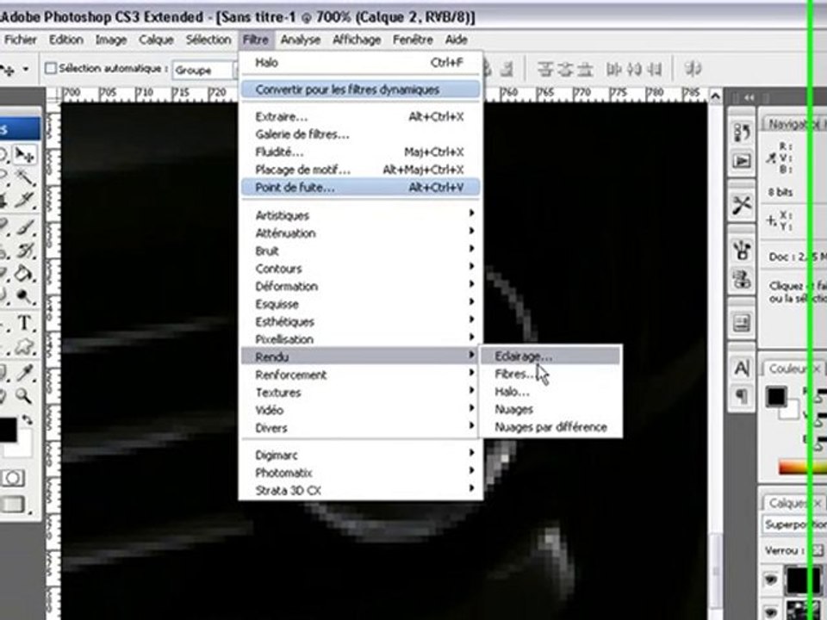Choose Point de fuite... filter
This screenshot has width=827, height=620.
click(x=361, y=187)
